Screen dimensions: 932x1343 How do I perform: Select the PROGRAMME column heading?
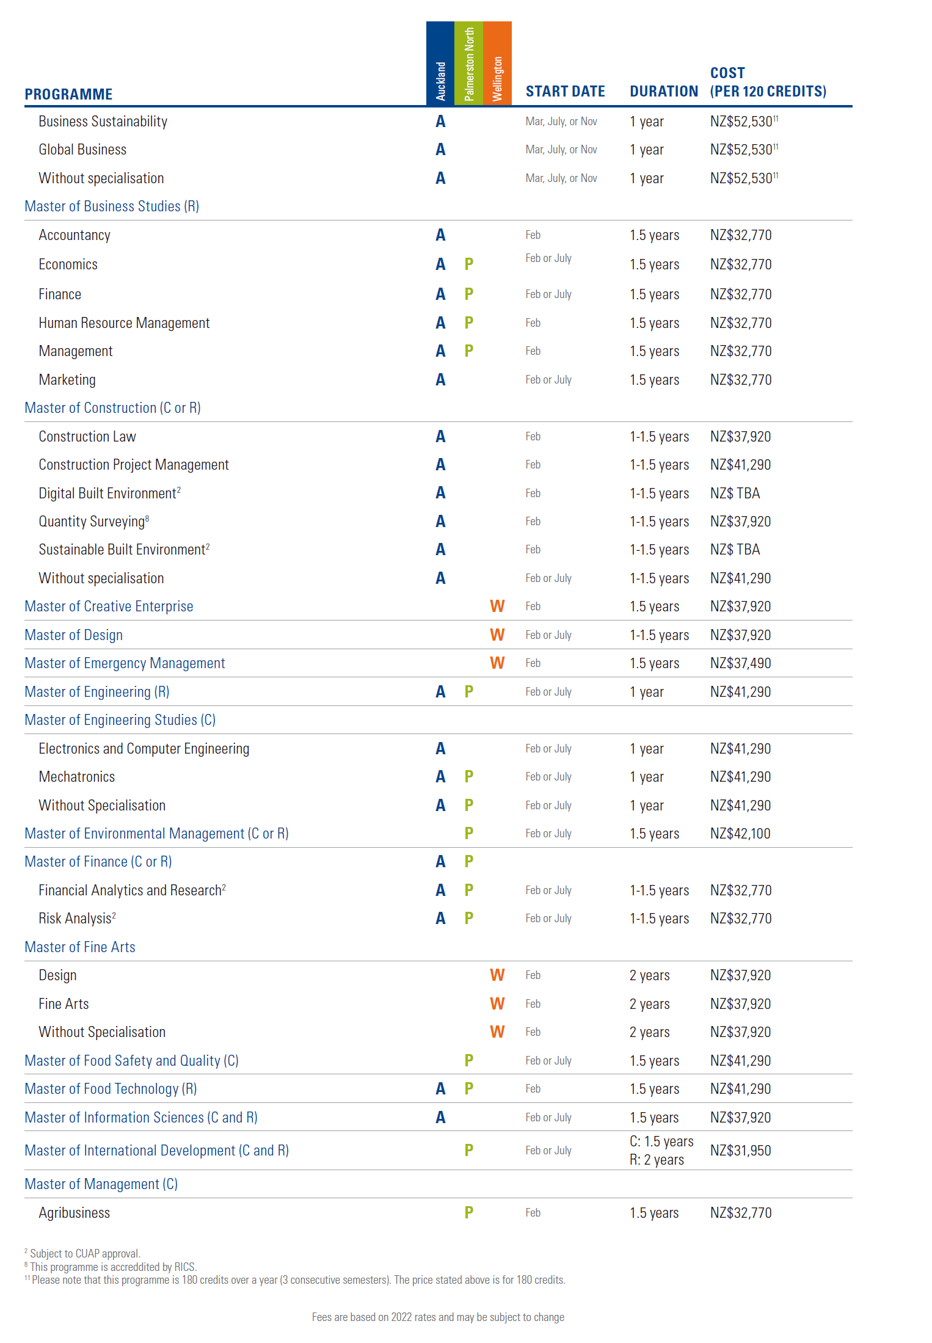tap(68, 94)
